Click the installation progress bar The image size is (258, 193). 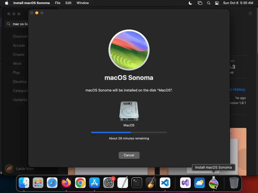point(129,132)
